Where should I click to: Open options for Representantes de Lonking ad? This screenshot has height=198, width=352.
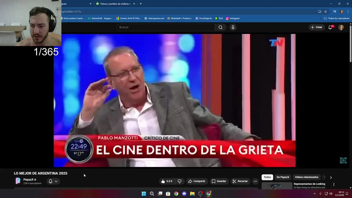click(334, 185)
